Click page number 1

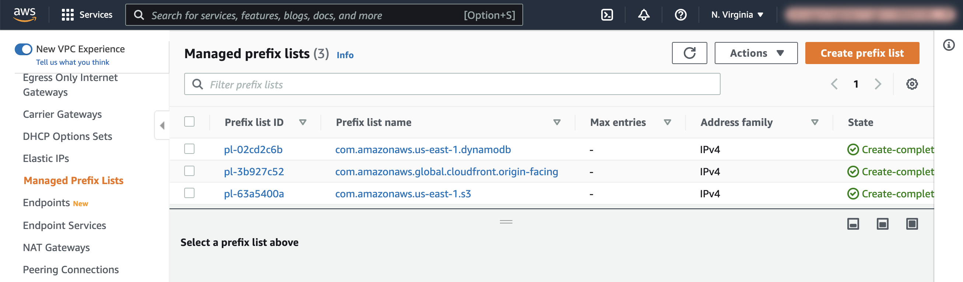coord(855,84)
